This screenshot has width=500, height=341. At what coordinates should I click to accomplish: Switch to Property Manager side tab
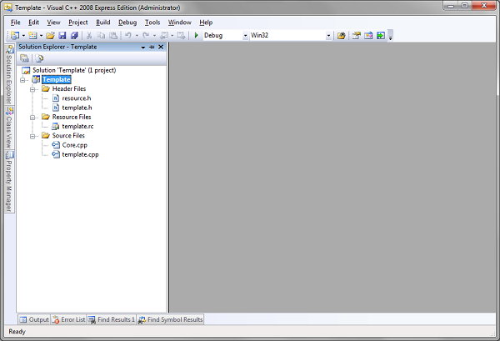[9, 182]
